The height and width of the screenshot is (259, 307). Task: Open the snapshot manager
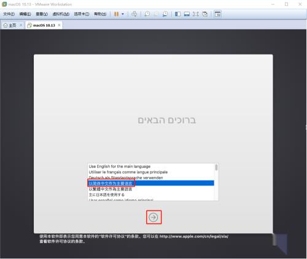tap(165, 14)
